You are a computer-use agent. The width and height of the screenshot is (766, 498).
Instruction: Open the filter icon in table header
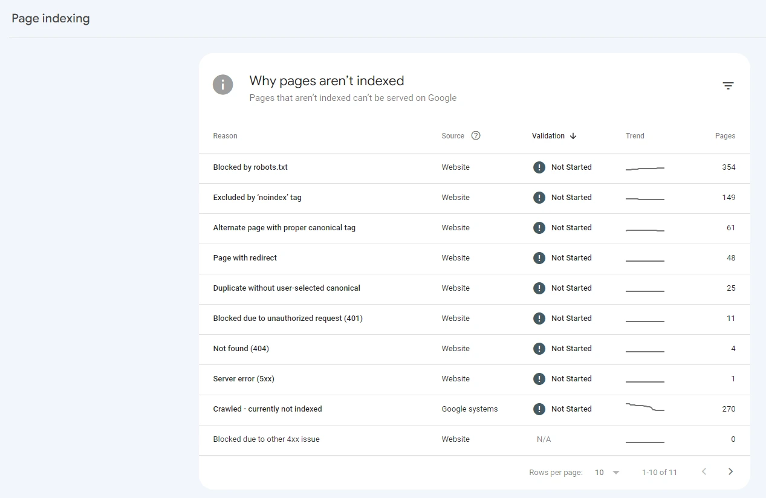pyautogui.click(x=728, y=86)
